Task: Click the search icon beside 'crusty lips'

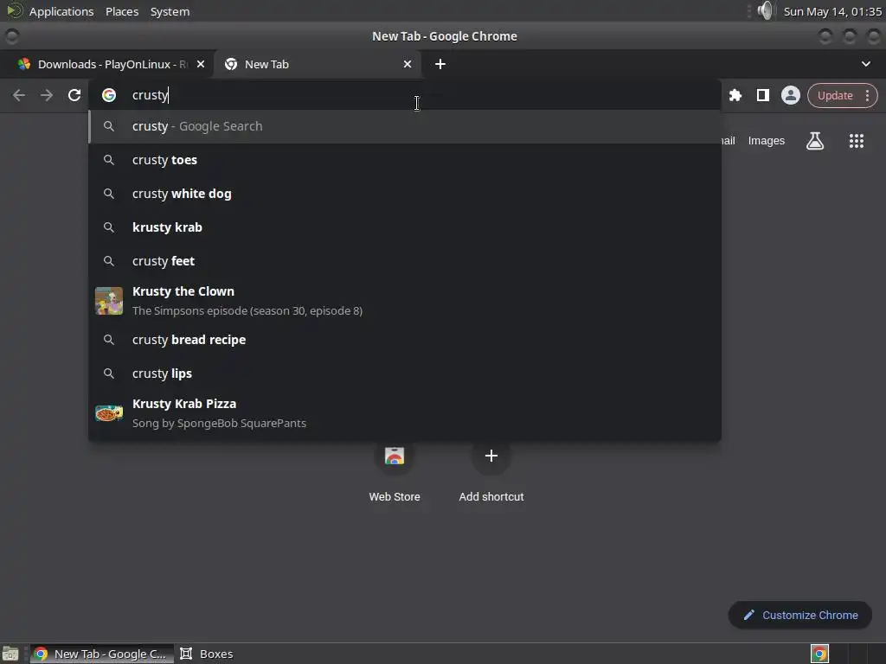Action: coord(109,373)
